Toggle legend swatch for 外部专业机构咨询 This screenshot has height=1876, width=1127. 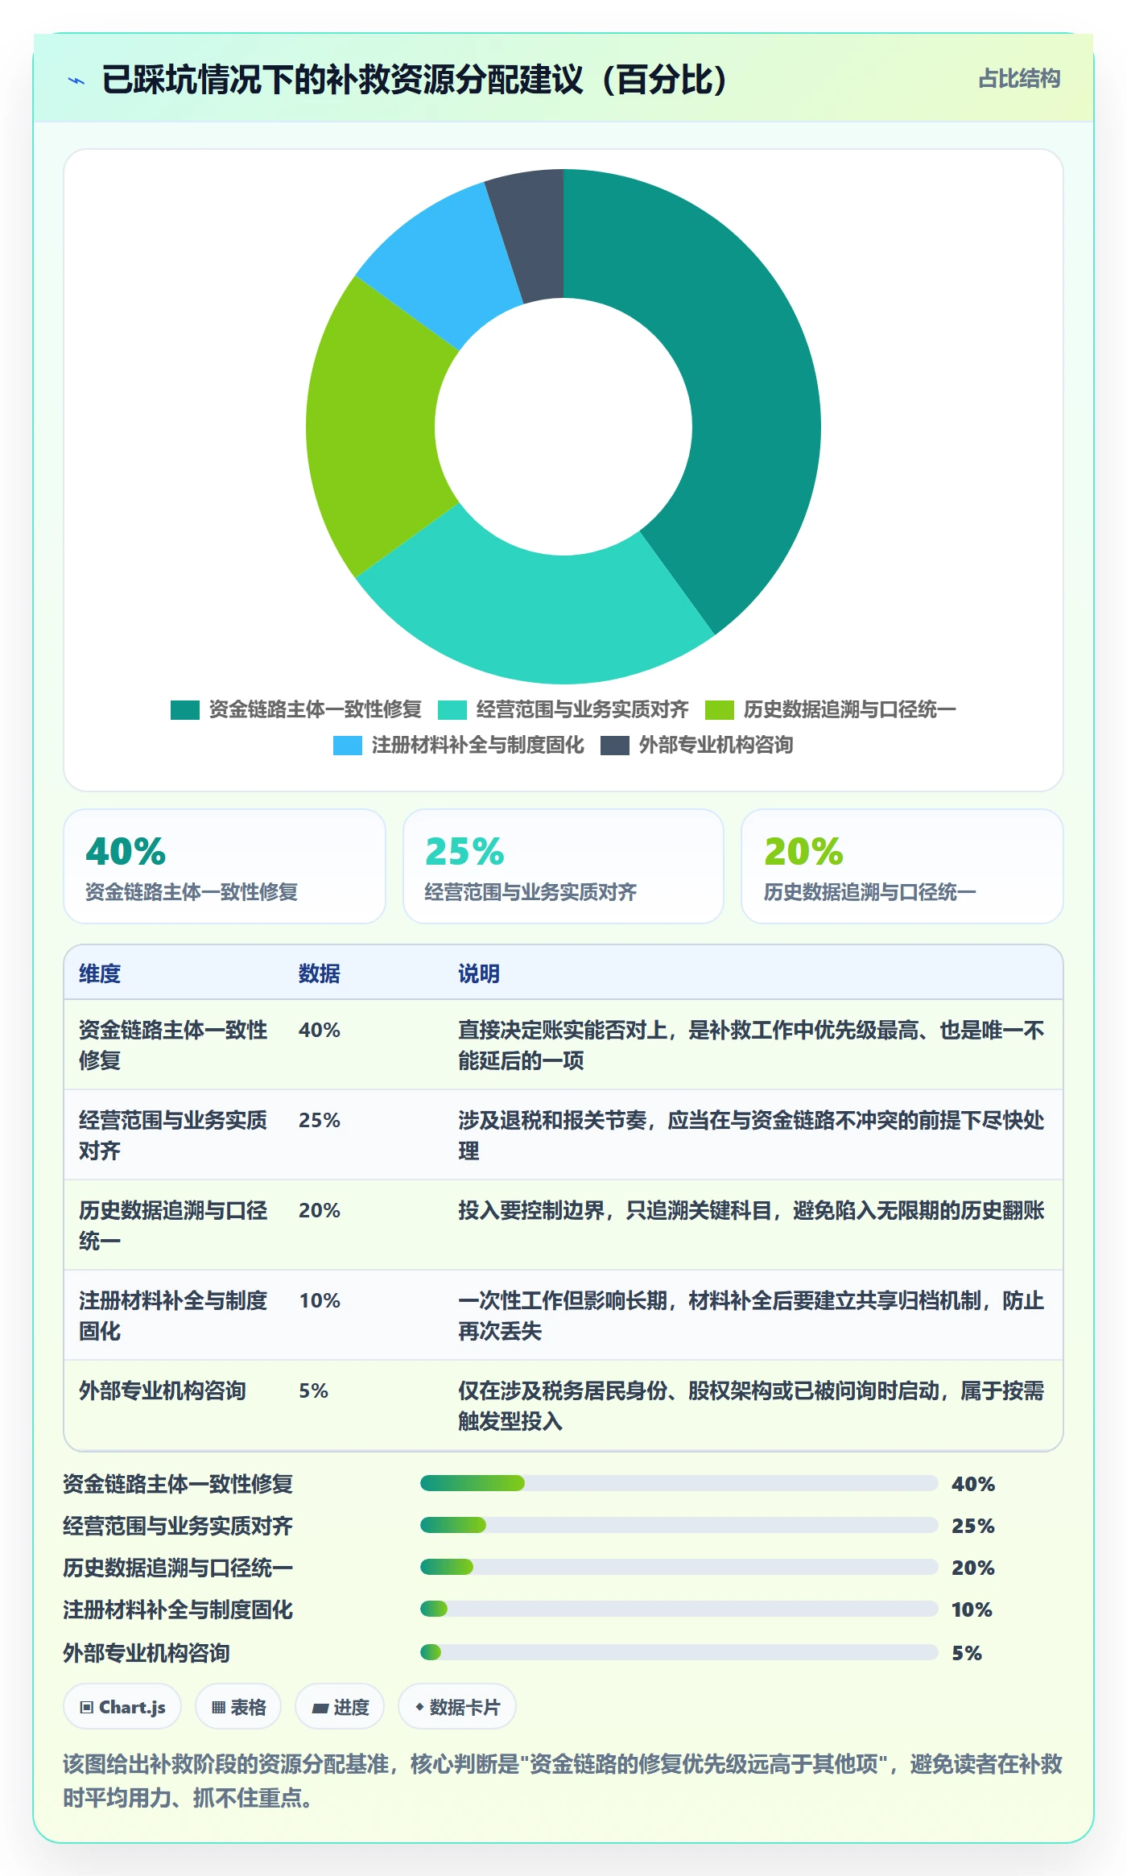pos(614,746)
